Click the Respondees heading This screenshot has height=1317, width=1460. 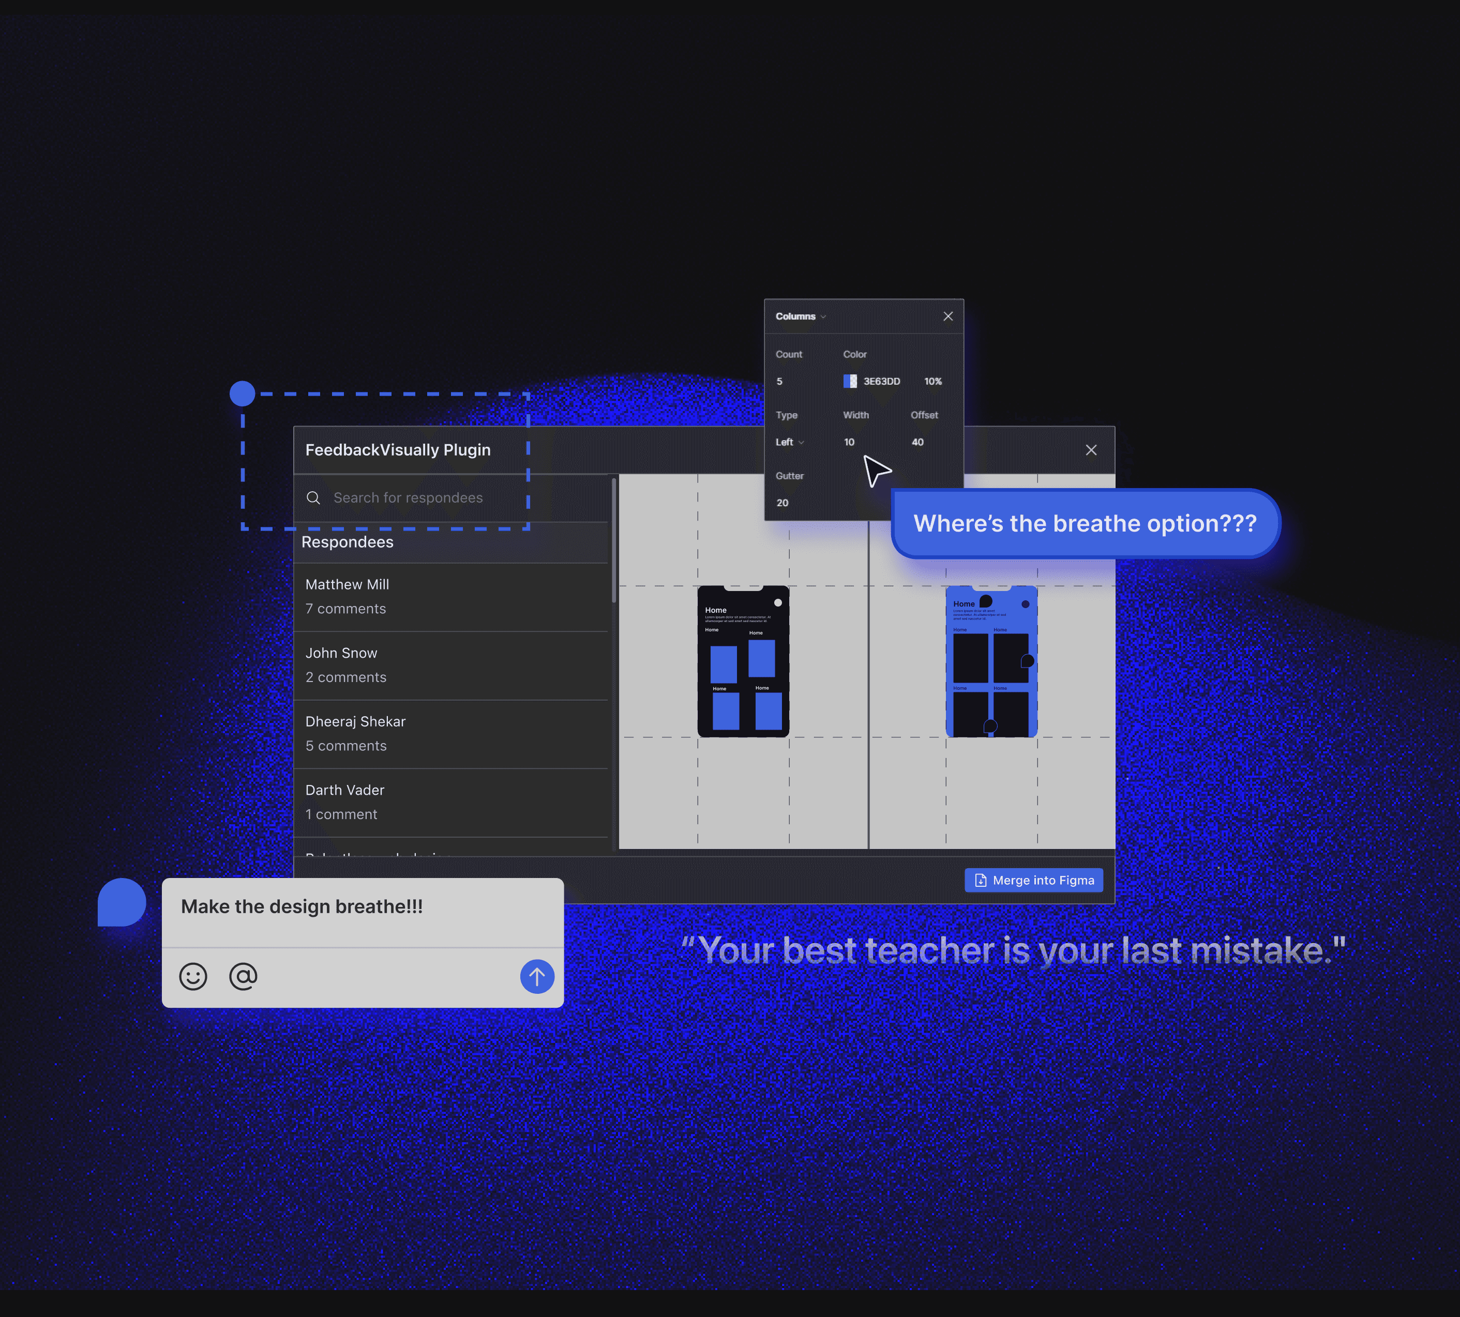click(348, 542)
